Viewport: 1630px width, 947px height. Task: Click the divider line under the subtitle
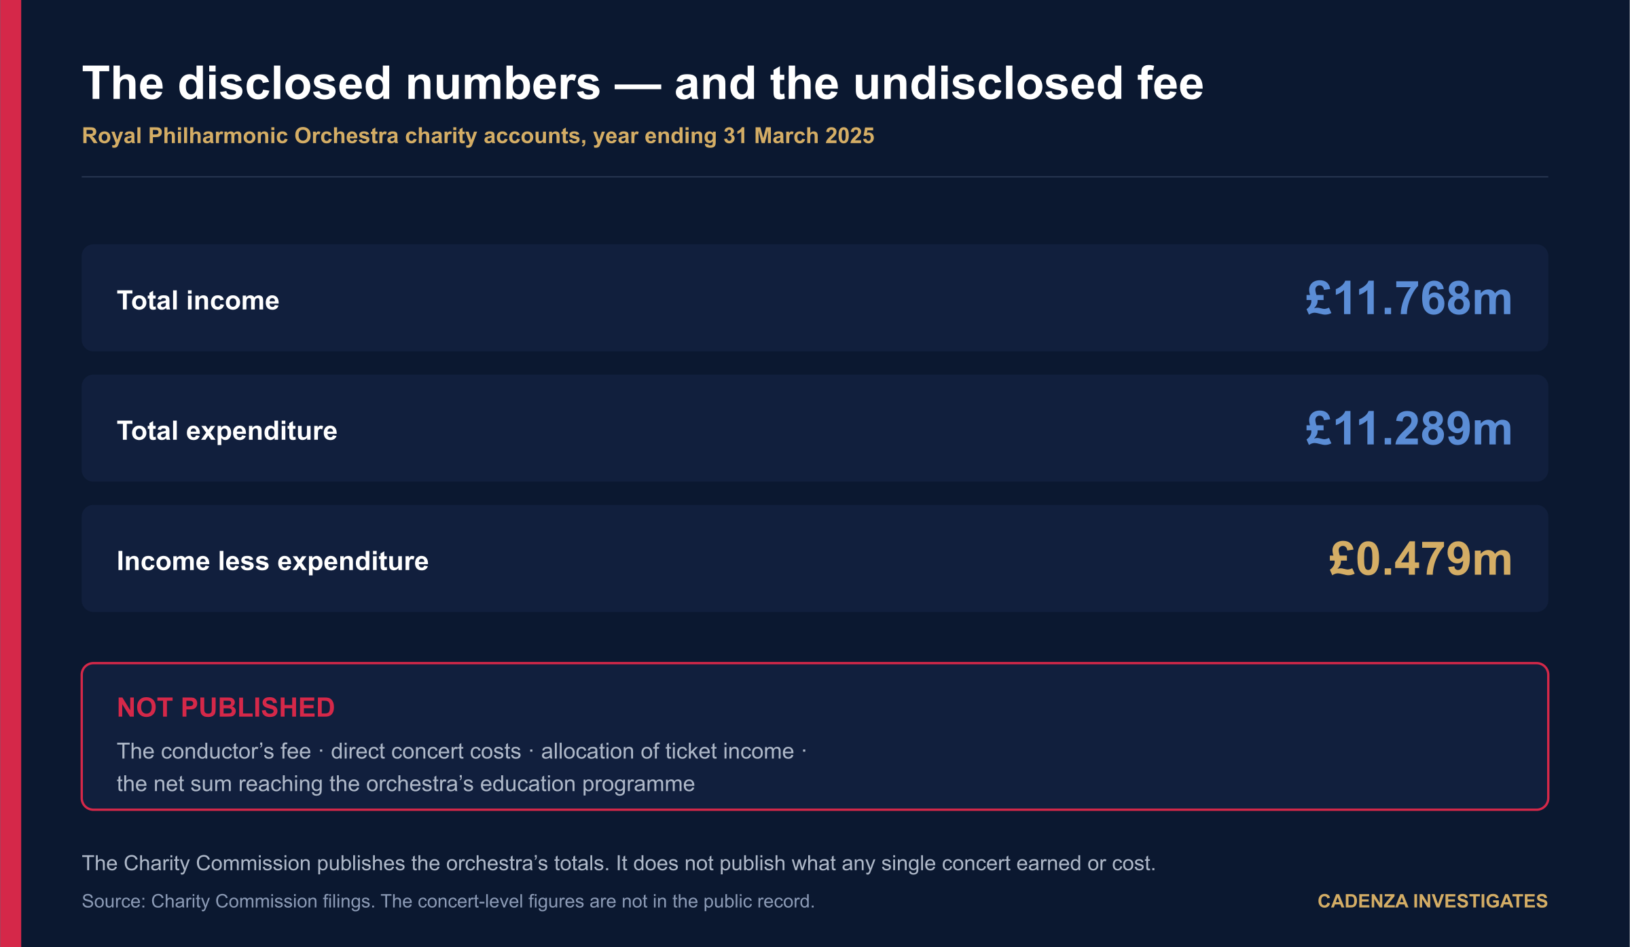click(815, 177)
